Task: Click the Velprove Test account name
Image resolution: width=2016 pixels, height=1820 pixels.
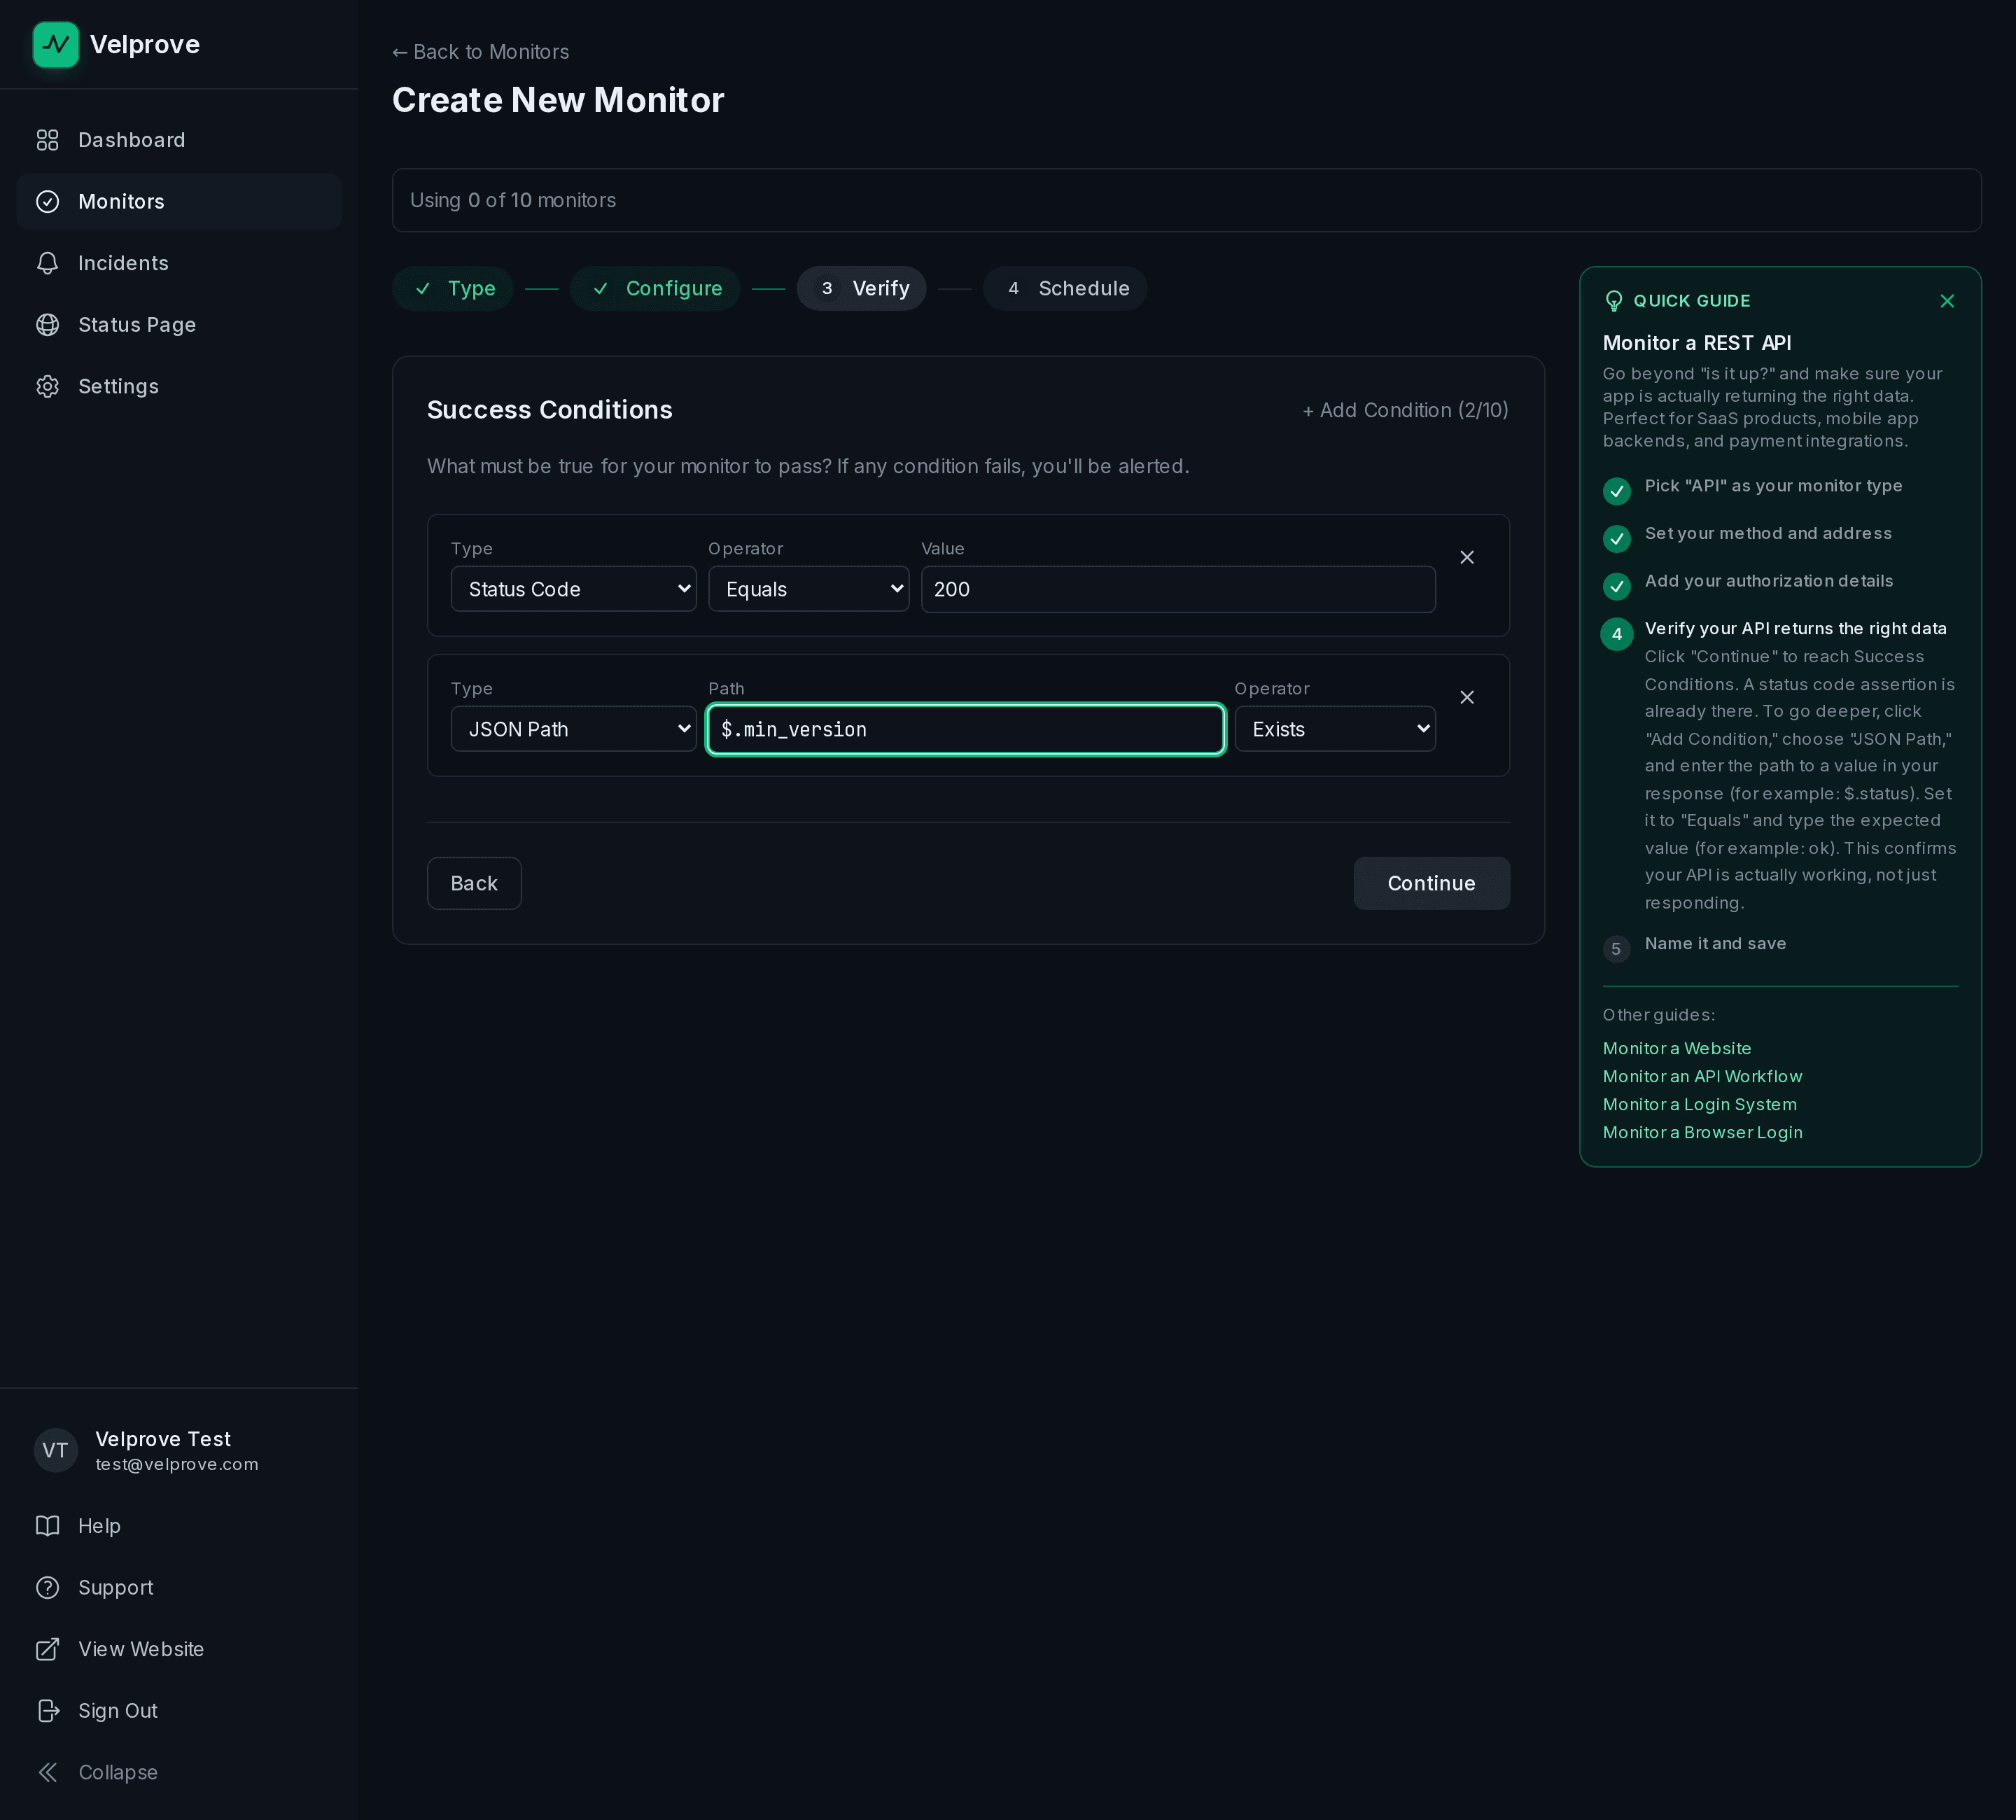Action: pos(163,1439)
